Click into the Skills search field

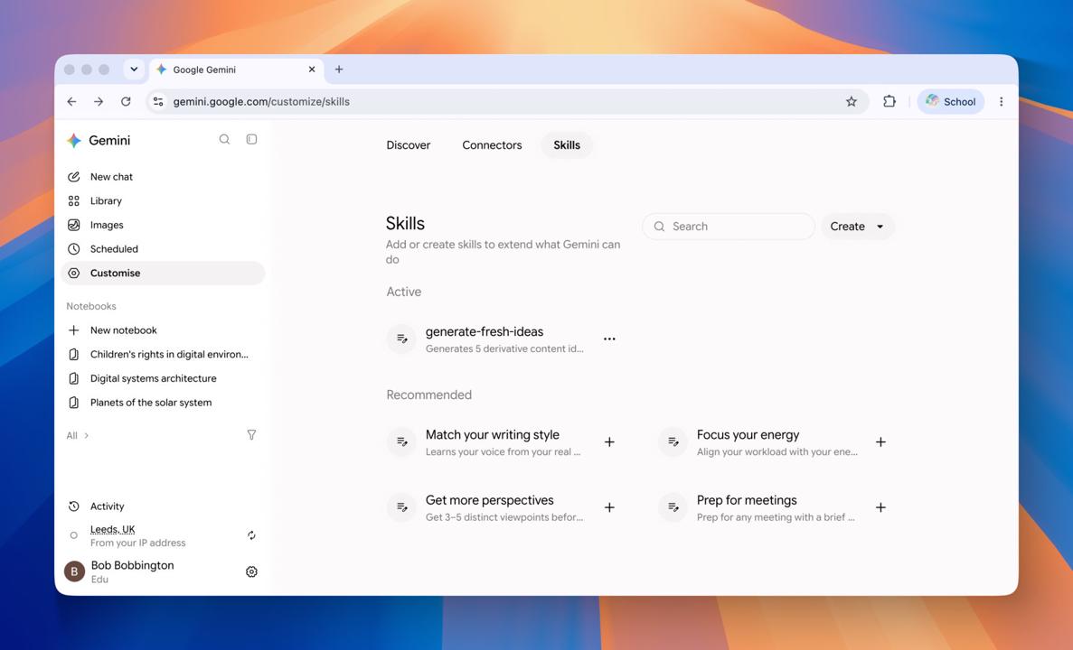pos(729,227)
